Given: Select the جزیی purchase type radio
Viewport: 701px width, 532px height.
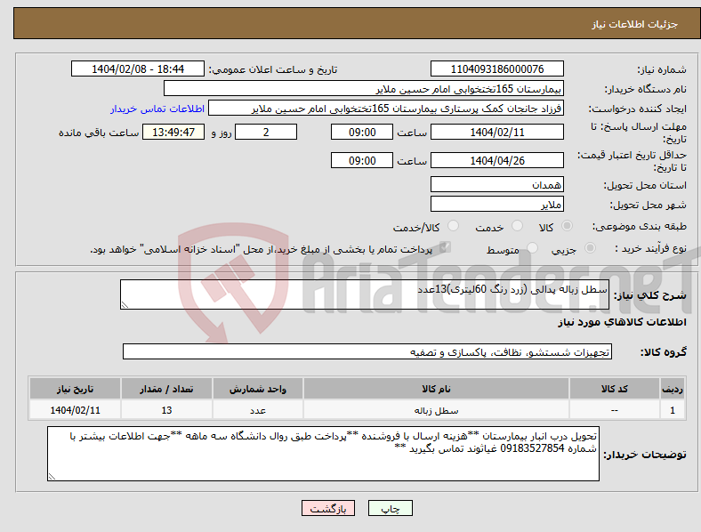Looking at the screenshot, I should coord(590,247).
